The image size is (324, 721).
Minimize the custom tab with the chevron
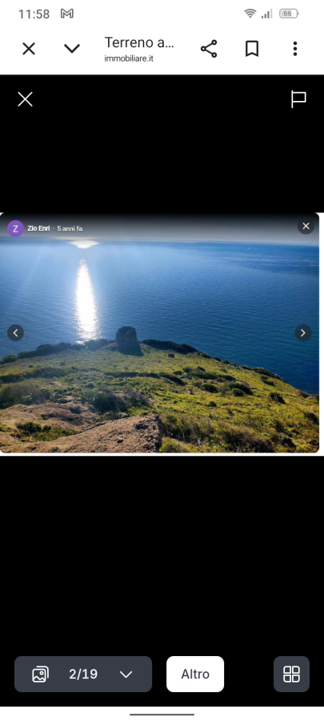(72, 49)
